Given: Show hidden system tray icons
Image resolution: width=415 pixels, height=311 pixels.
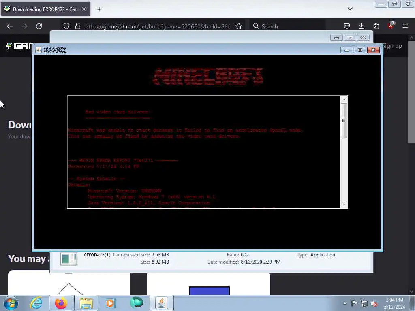Looking at the screenshot, I should pyautogui.click(x=344, y=303).
